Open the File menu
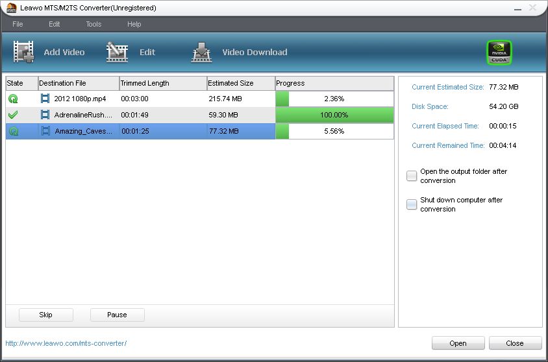This screenshot has width=548, height=362. (18, 24)
